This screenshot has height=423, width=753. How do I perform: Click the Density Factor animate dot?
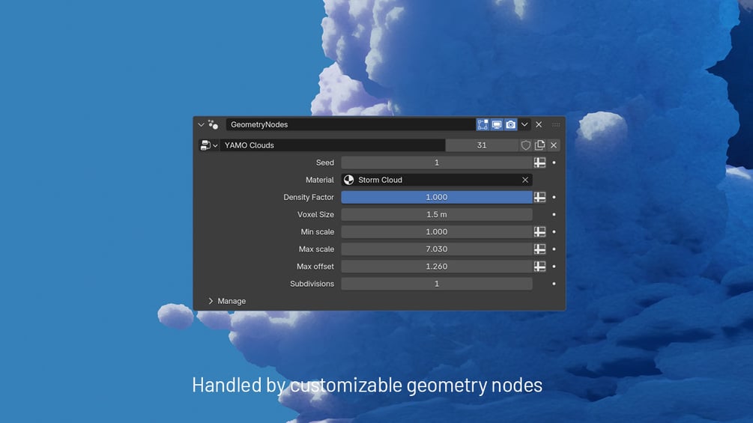coord(554,197)
